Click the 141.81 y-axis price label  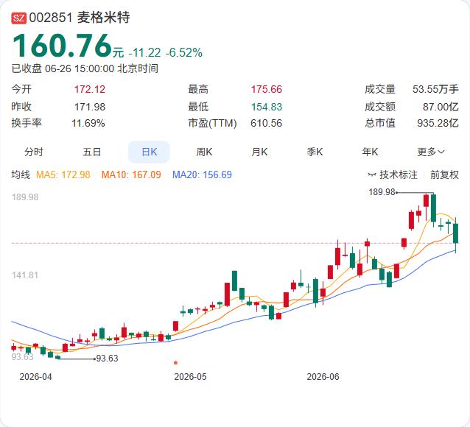click(25, 275)
